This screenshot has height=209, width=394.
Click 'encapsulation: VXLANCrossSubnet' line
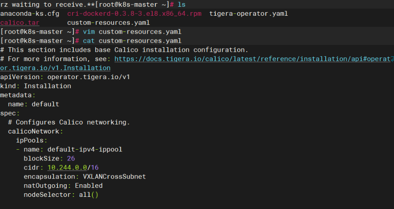(85, 177)
